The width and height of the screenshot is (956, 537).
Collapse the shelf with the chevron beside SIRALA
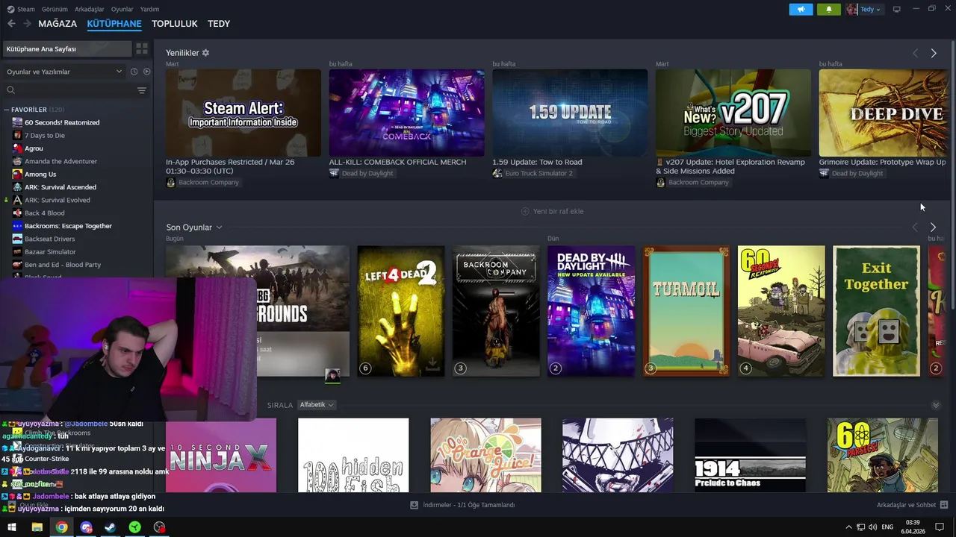pos(936,405)
